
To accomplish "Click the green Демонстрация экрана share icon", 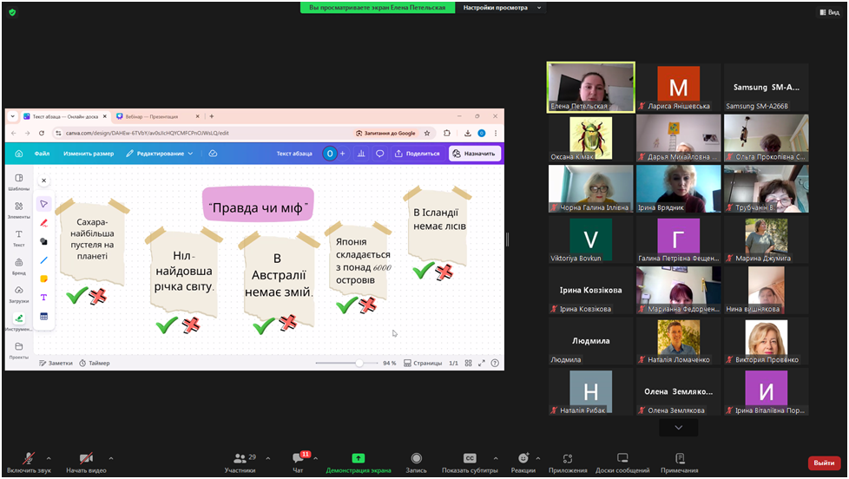I will click(358, 458).
